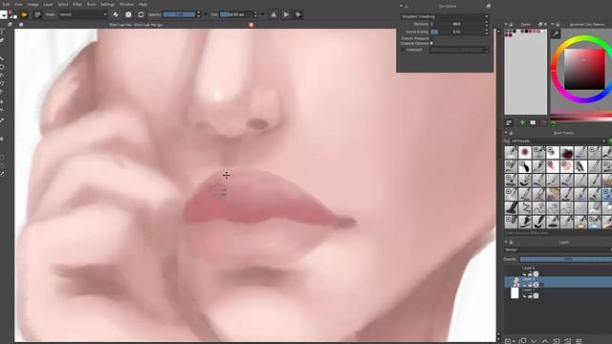Click the reload brush preset icon
Viewport: 612px width, 344px height.
click(x=141, y=15)
